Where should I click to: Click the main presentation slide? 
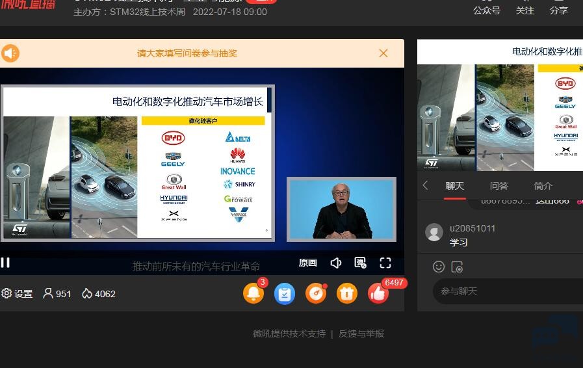(x=138, y=163)
